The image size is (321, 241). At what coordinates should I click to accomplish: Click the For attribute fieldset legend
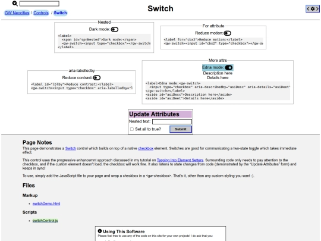click(x=213, y=26)
